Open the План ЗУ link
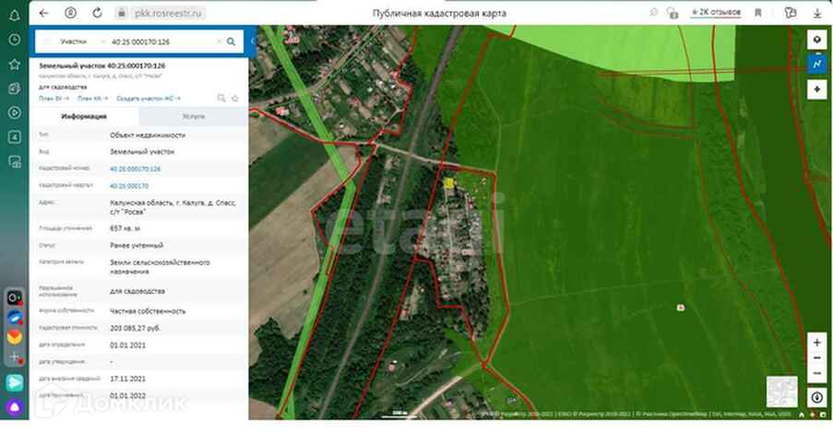Screen dimensions: 833x442 tap(54, 99)
